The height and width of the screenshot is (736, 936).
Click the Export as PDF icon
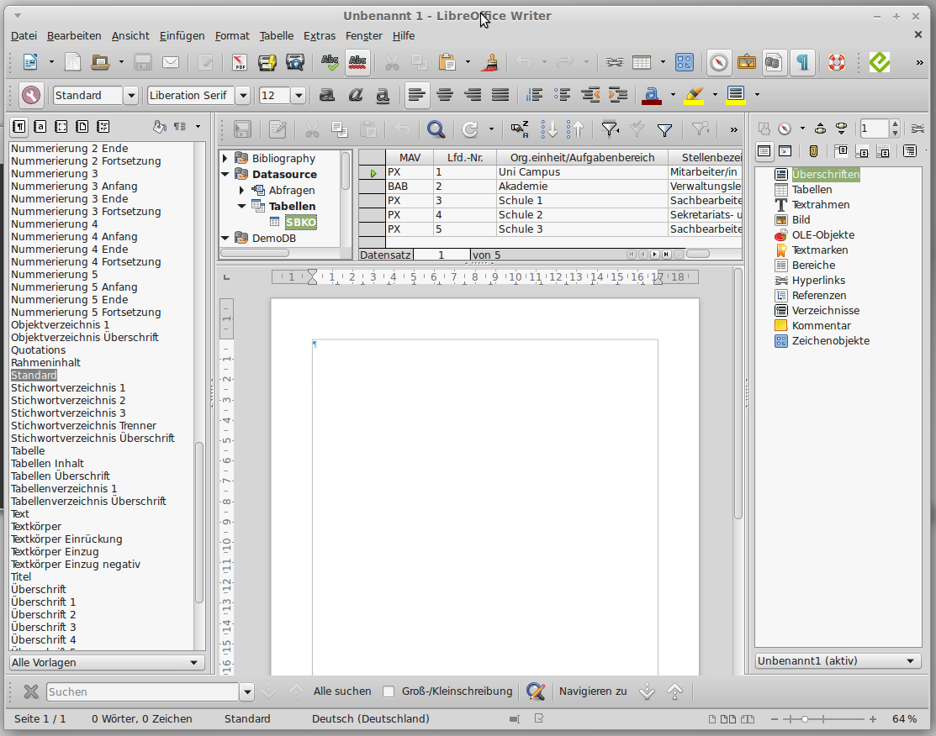coord(240,62)
